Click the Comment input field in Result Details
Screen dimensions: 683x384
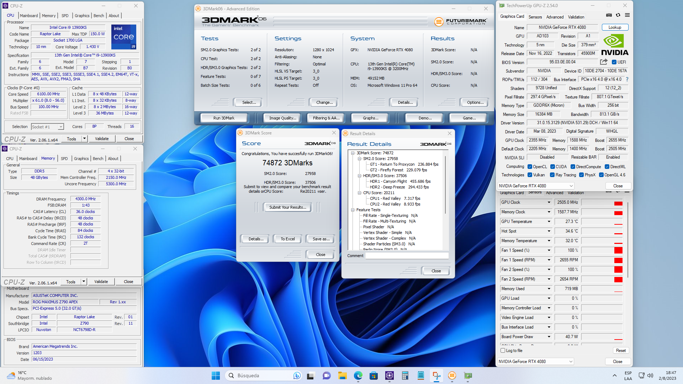coord(407,256)
